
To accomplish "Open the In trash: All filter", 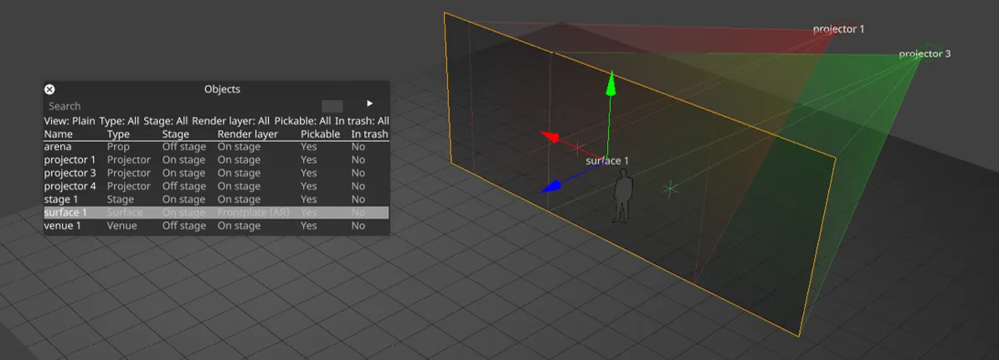I will 362,121.
